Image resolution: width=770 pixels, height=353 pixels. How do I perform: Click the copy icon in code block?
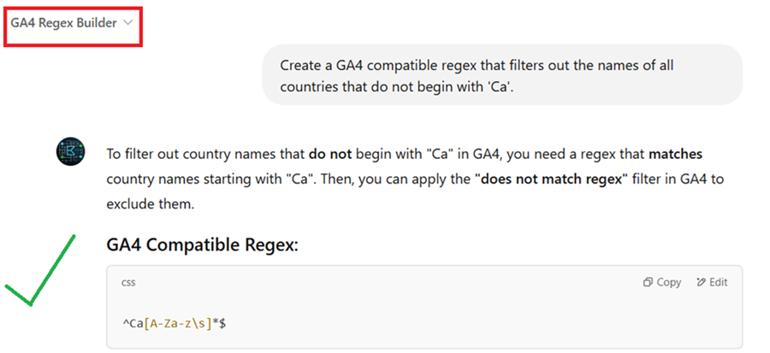[662, 282]
